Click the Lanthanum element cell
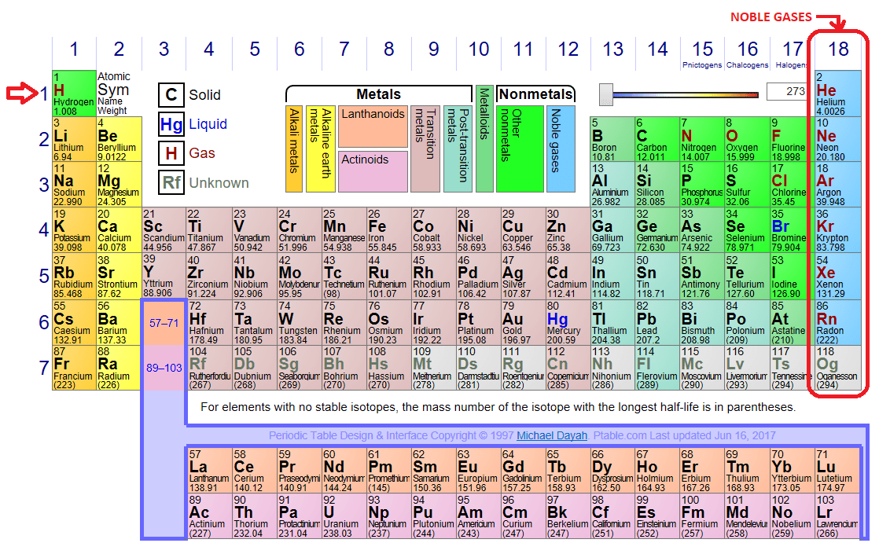The height and width of the screenshot is (554, 879). pos(209,471)
